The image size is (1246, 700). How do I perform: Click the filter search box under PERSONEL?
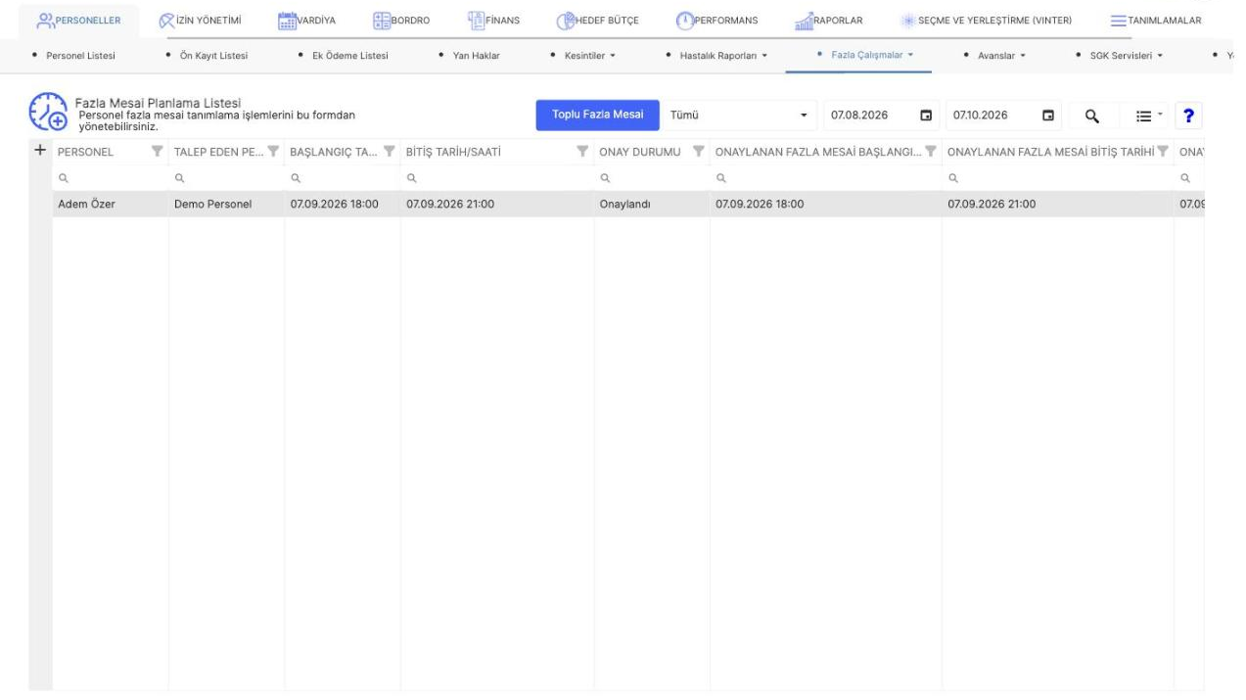coord(110,178)
